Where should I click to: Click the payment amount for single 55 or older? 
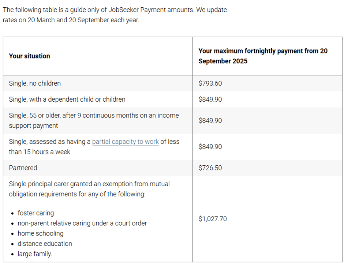(210, 121)
